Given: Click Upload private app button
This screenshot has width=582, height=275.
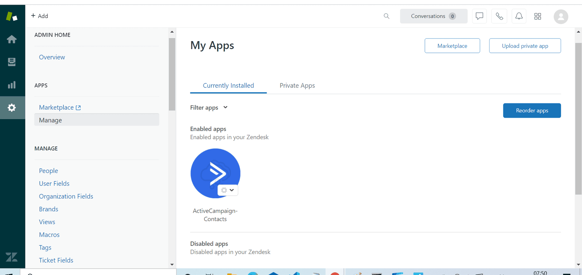Looking at the screenshot, I should [x=525, y=46].
